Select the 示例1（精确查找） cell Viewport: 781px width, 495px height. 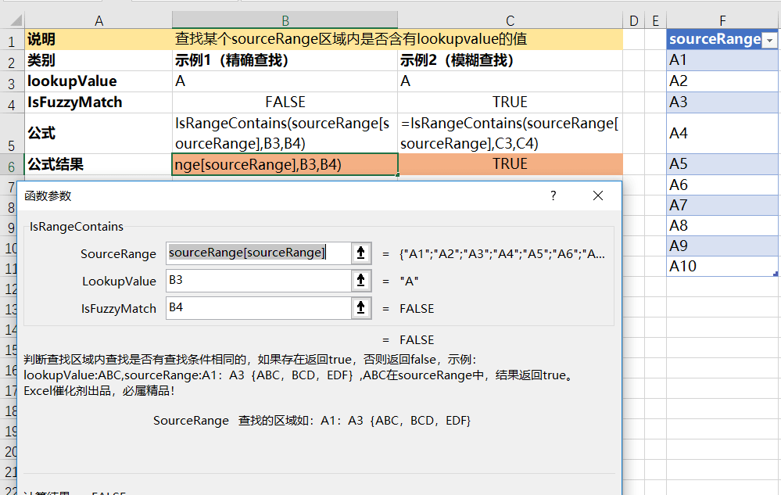point(285,60)
